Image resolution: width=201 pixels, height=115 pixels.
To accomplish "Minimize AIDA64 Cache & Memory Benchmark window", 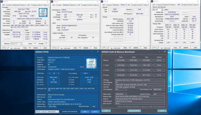I will coord(159,52).
